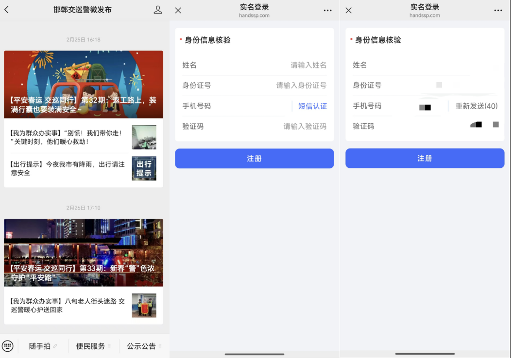The width and height of the screenshot is (511, 359).
Task: Switch to keyboard input icon in bottom bar
Action: 8,346
